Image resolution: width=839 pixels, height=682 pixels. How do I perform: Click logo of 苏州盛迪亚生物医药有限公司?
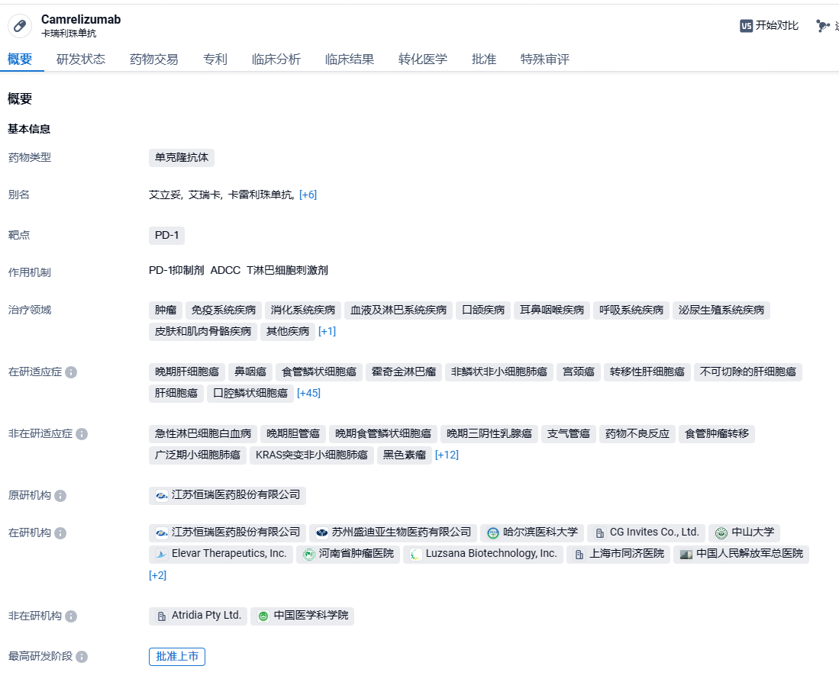(x=321, y=532)
